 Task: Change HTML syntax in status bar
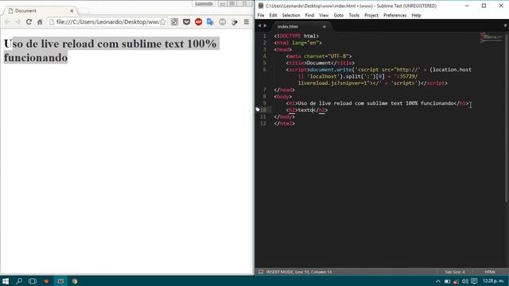coord(490,272)
